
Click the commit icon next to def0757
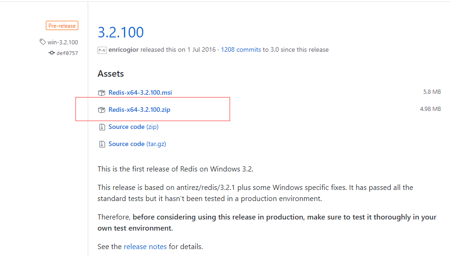click(52, 53)
